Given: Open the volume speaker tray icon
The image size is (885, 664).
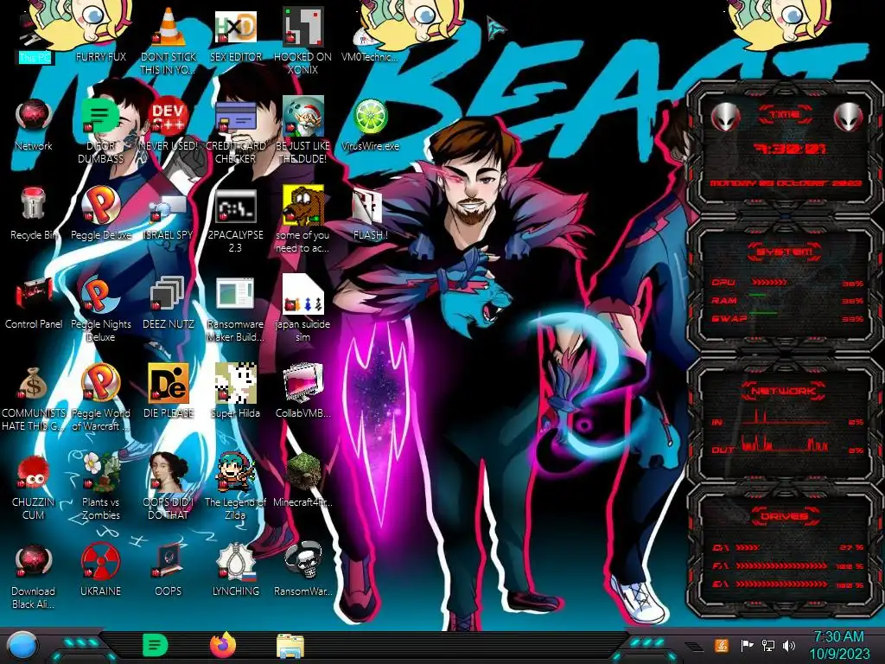Looking at the screenshot, I should click(789, 645).
